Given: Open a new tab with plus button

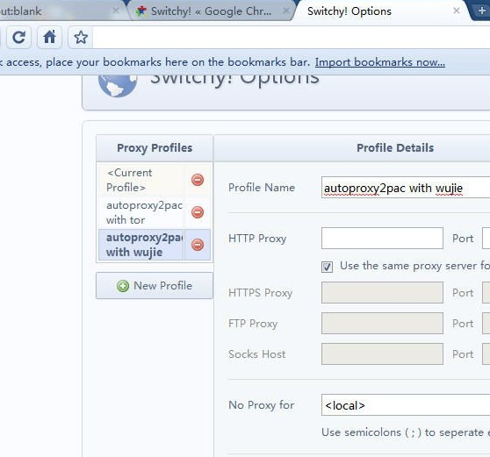Looking at the screenshot, I should coord(481,11).
